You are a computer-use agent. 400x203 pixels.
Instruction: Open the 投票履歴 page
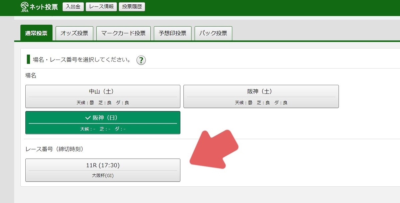pos(132,7)
